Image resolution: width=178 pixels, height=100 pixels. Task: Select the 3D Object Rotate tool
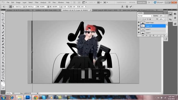[3, 69]
